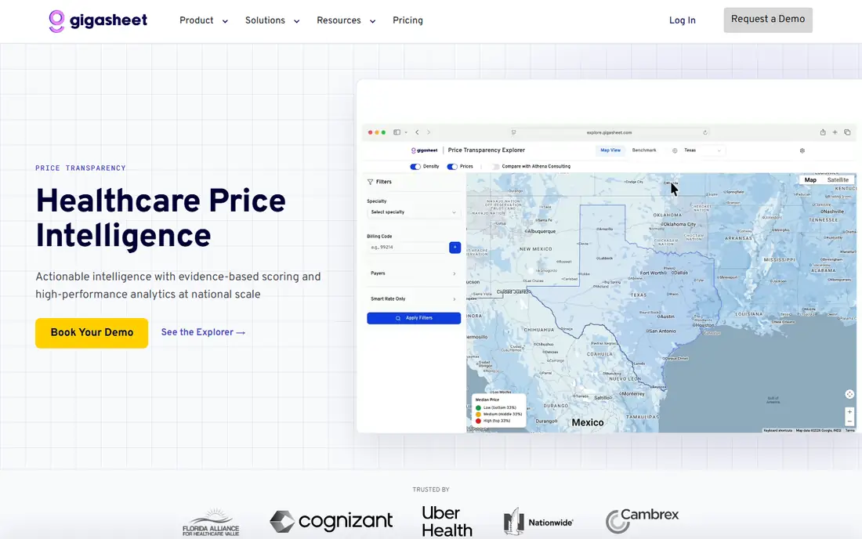Click the Price Transparency Explorer title

(x=487, y=150)
